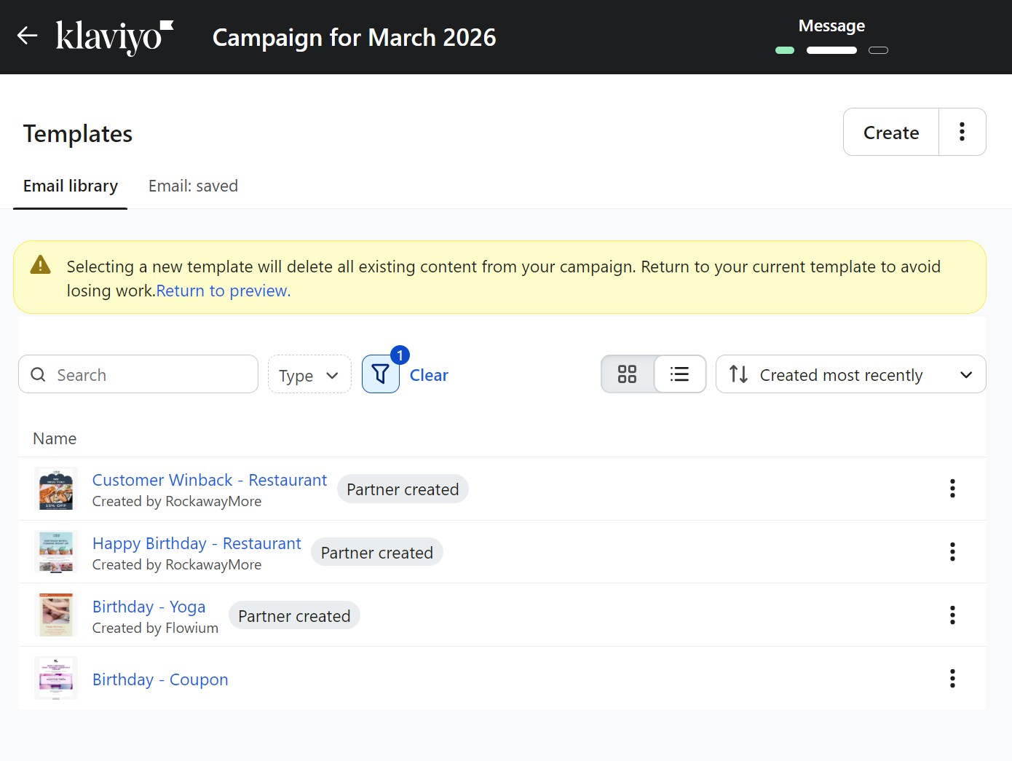Viewport: 1012px width, 761px height.
Task: Click "Created by Flowium" text
Action: click(155, 628)
